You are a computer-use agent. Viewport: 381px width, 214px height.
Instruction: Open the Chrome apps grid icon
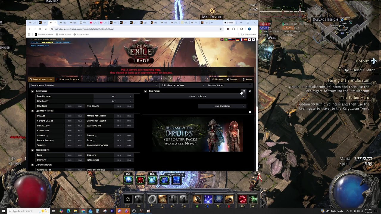click(x=29, y=34)
